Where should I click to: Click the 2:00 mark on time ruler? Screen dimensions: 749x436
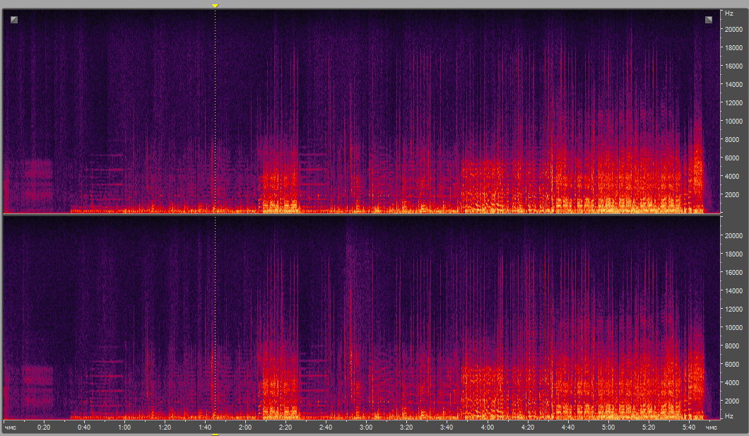pos(245,428)
